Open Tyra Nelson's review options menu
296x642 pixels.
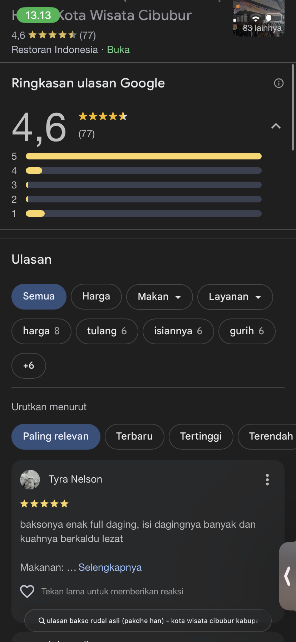click(267, 480)
